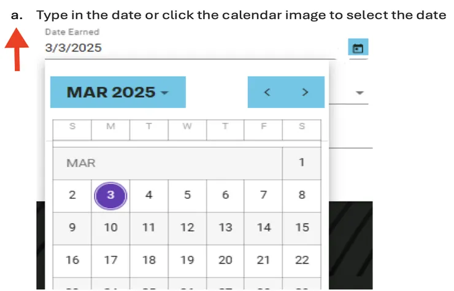Image resolution: width=454 pixels, height=291 pixels.
Task: Select March 1 in the calendar
Action: [x=301, y=163]
